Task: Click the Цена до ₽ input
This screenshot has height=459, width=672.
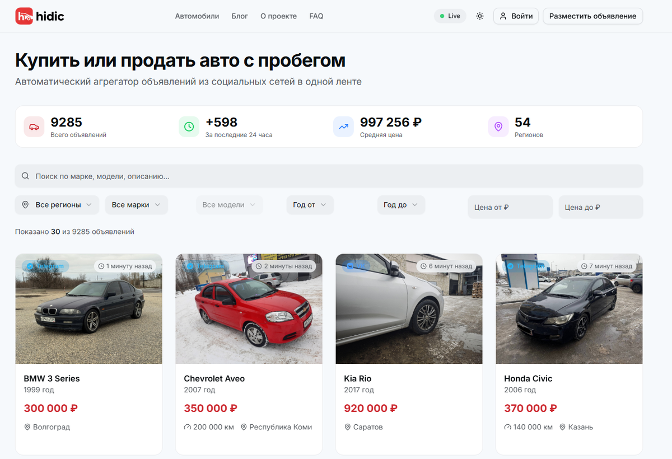Action: click(601, 207)
